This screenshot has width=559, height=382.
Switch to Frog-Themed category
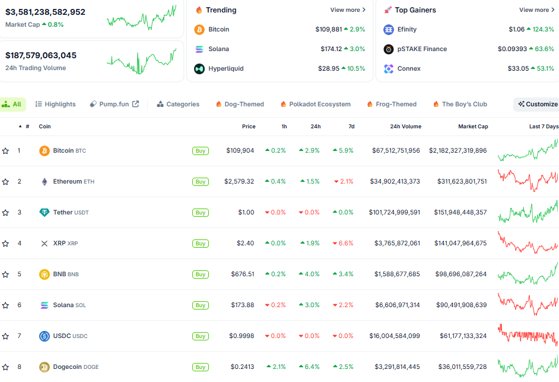pos(392,104)
